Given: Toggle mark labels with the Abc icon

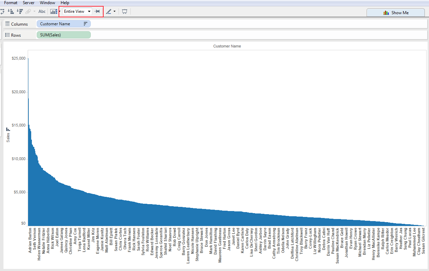Looking at the screenshot, I should (x=42, y=11).
